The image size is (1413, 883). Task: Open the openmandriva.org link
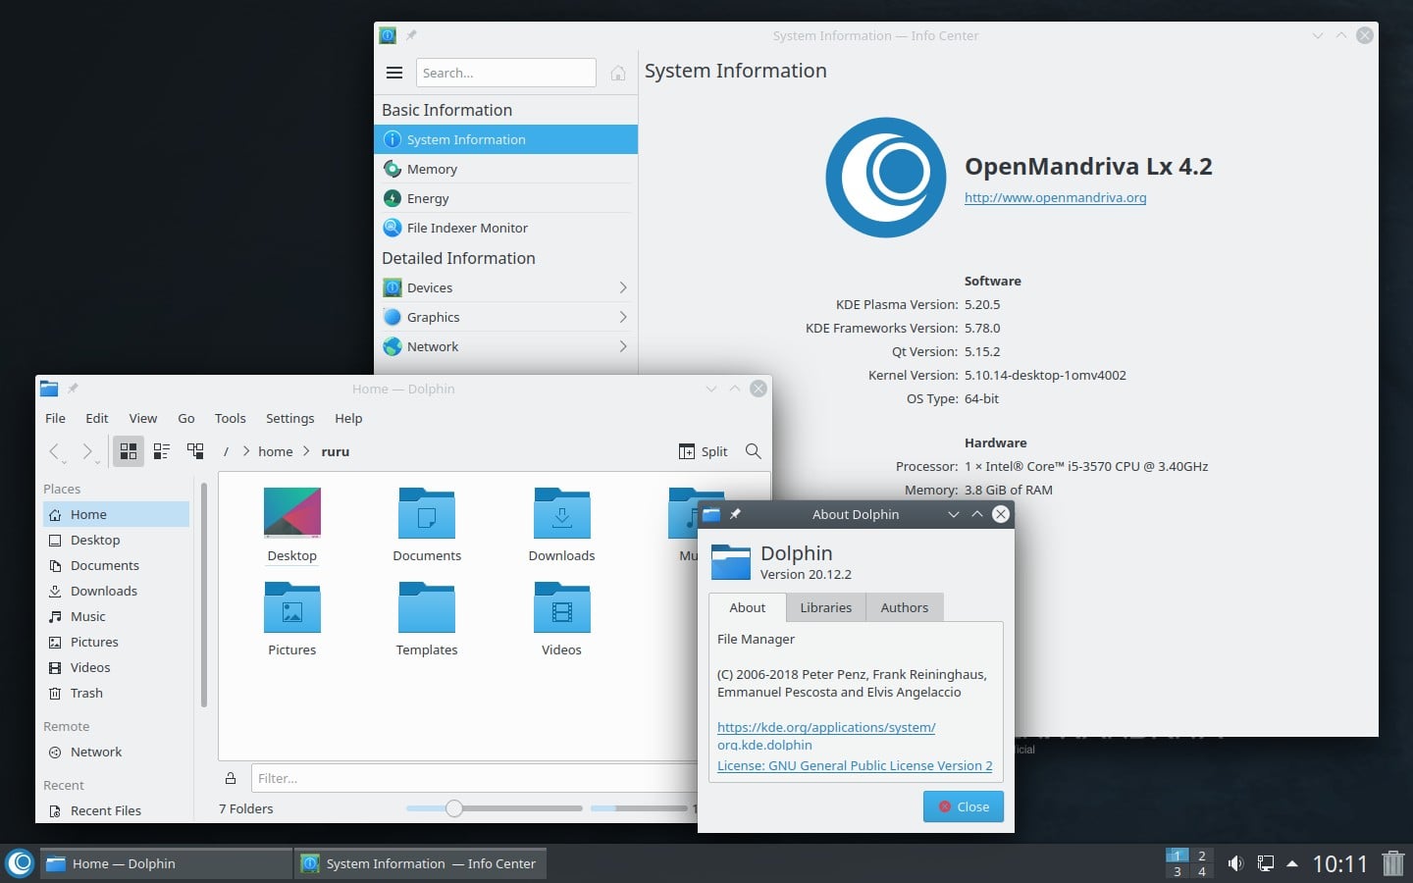(x=1055, y=197)
